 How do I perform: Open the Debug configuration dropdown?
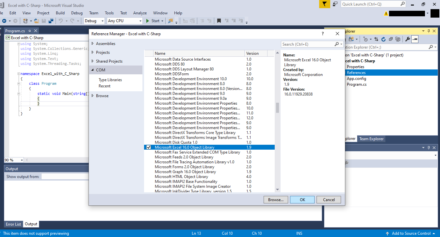[94, 21]
